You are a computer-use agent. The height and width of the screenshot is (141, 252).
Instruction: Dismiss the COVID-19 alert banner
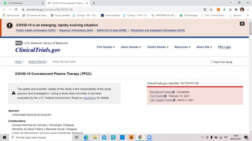tap(242, 24)
